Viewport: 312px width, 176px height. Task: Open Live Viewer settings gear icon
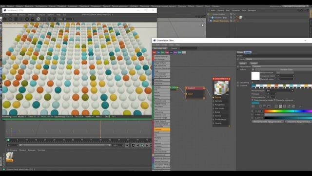[27, 19]
